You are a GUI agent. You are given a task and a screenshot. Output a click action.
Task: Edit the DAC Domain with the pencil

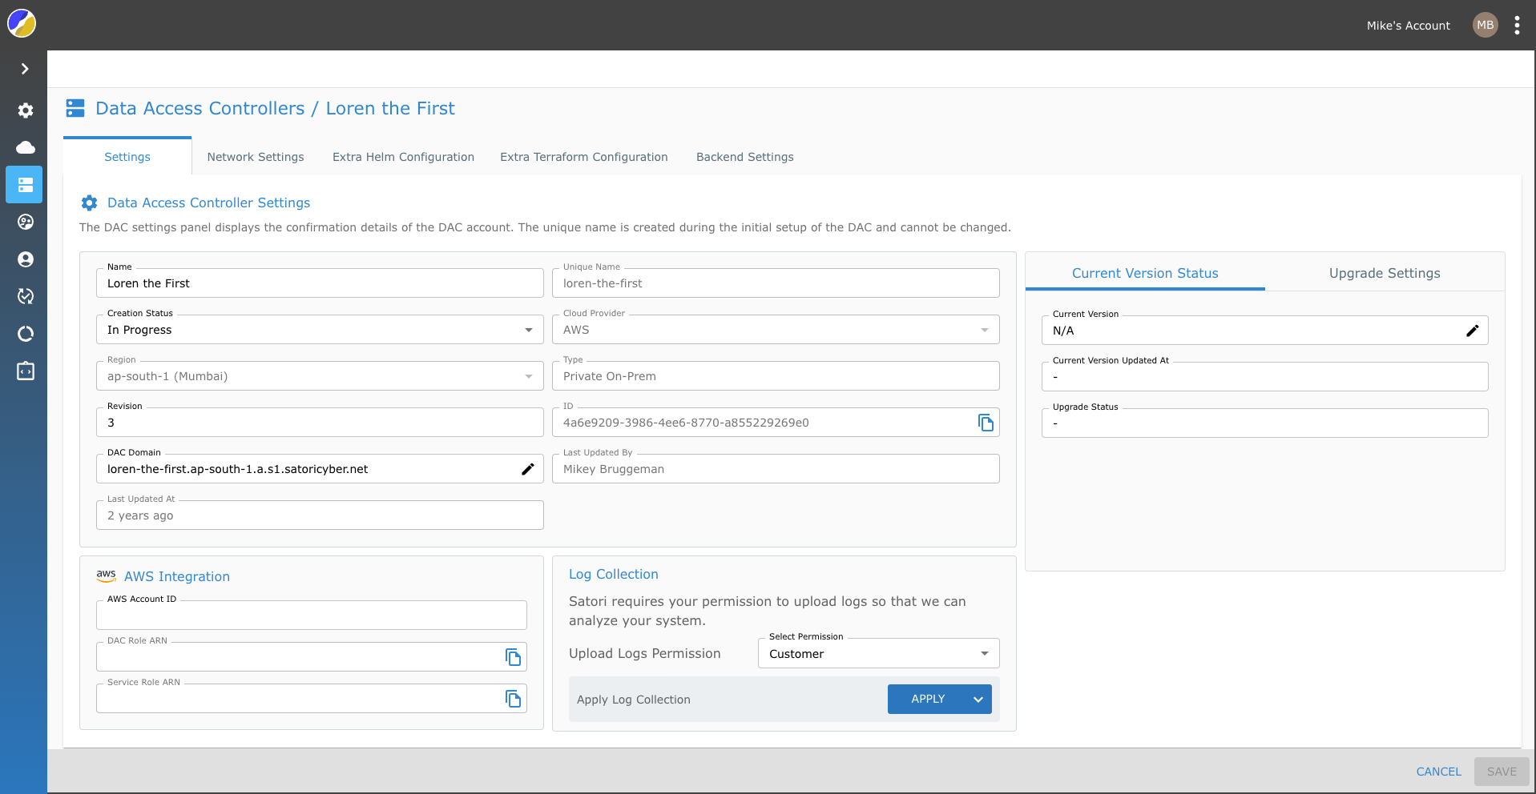(x=528, y=469)
